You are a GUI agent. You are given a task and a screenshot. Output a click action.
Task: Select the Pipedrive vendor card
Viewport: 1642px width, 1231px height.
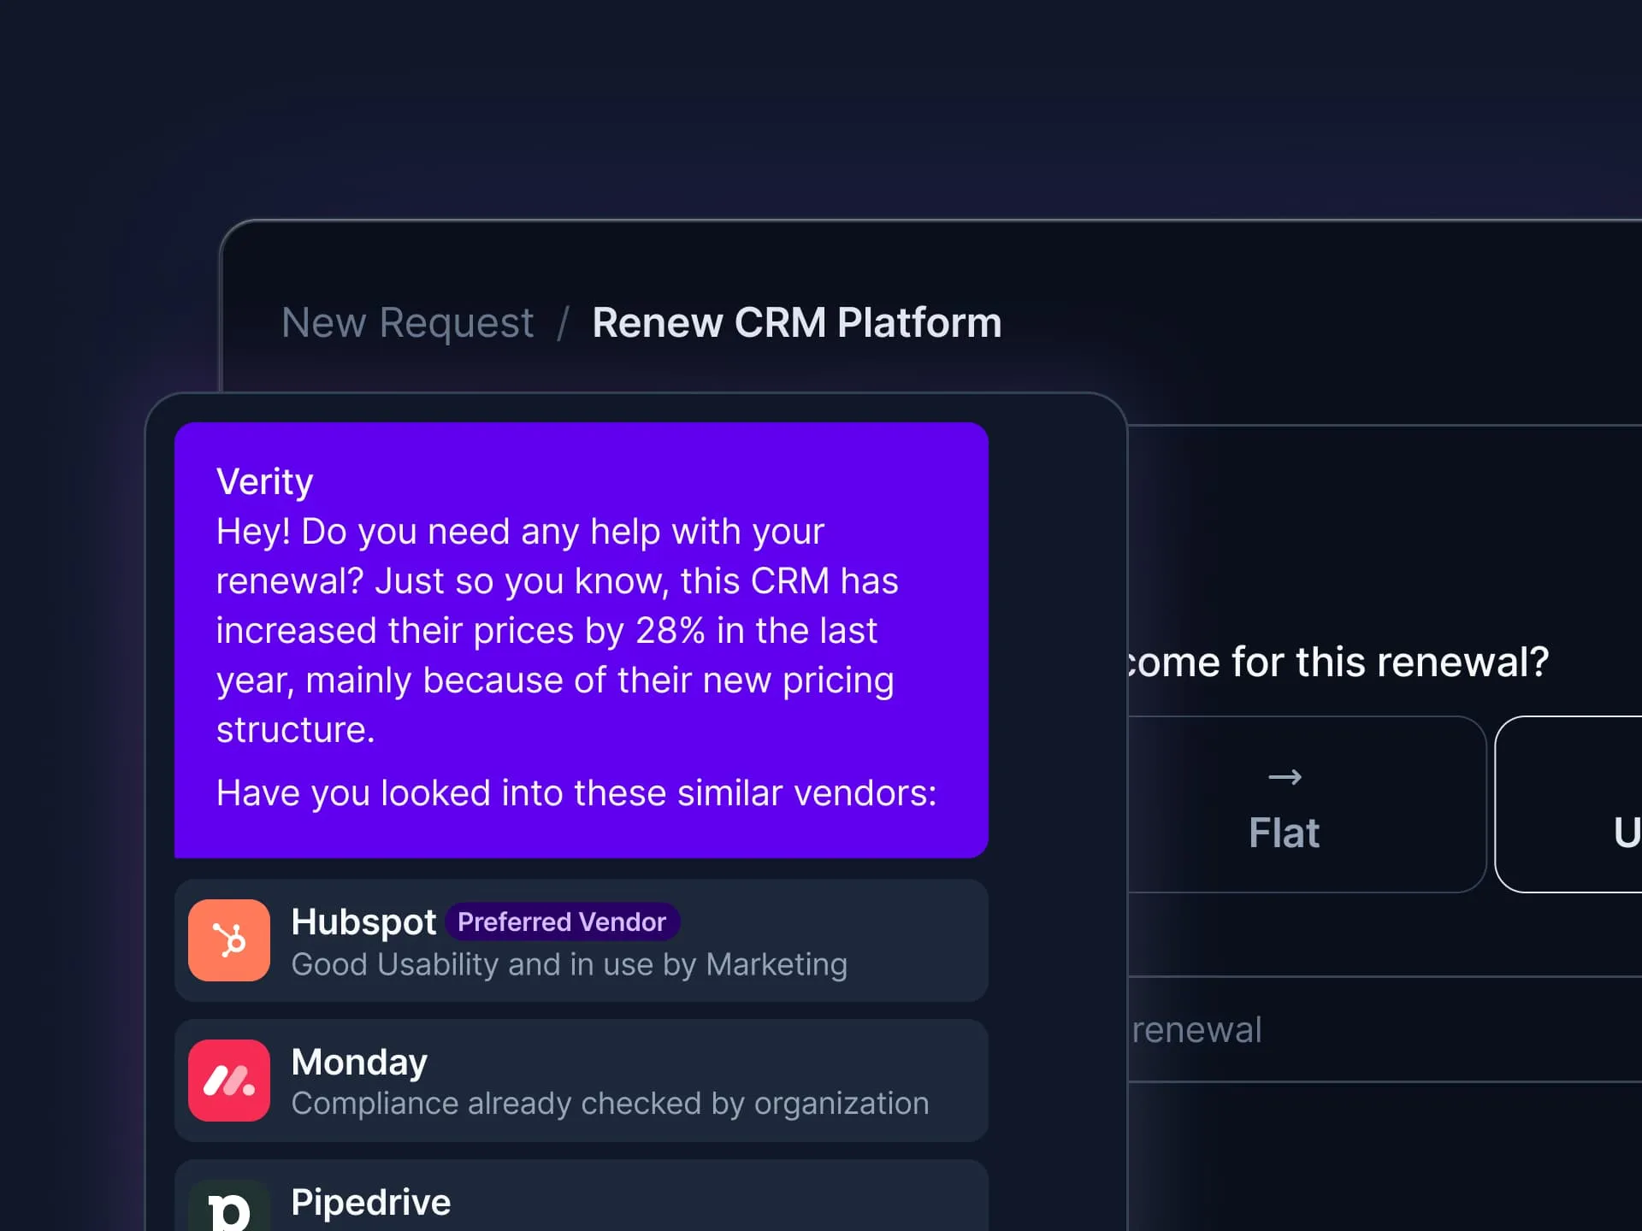684,1201
